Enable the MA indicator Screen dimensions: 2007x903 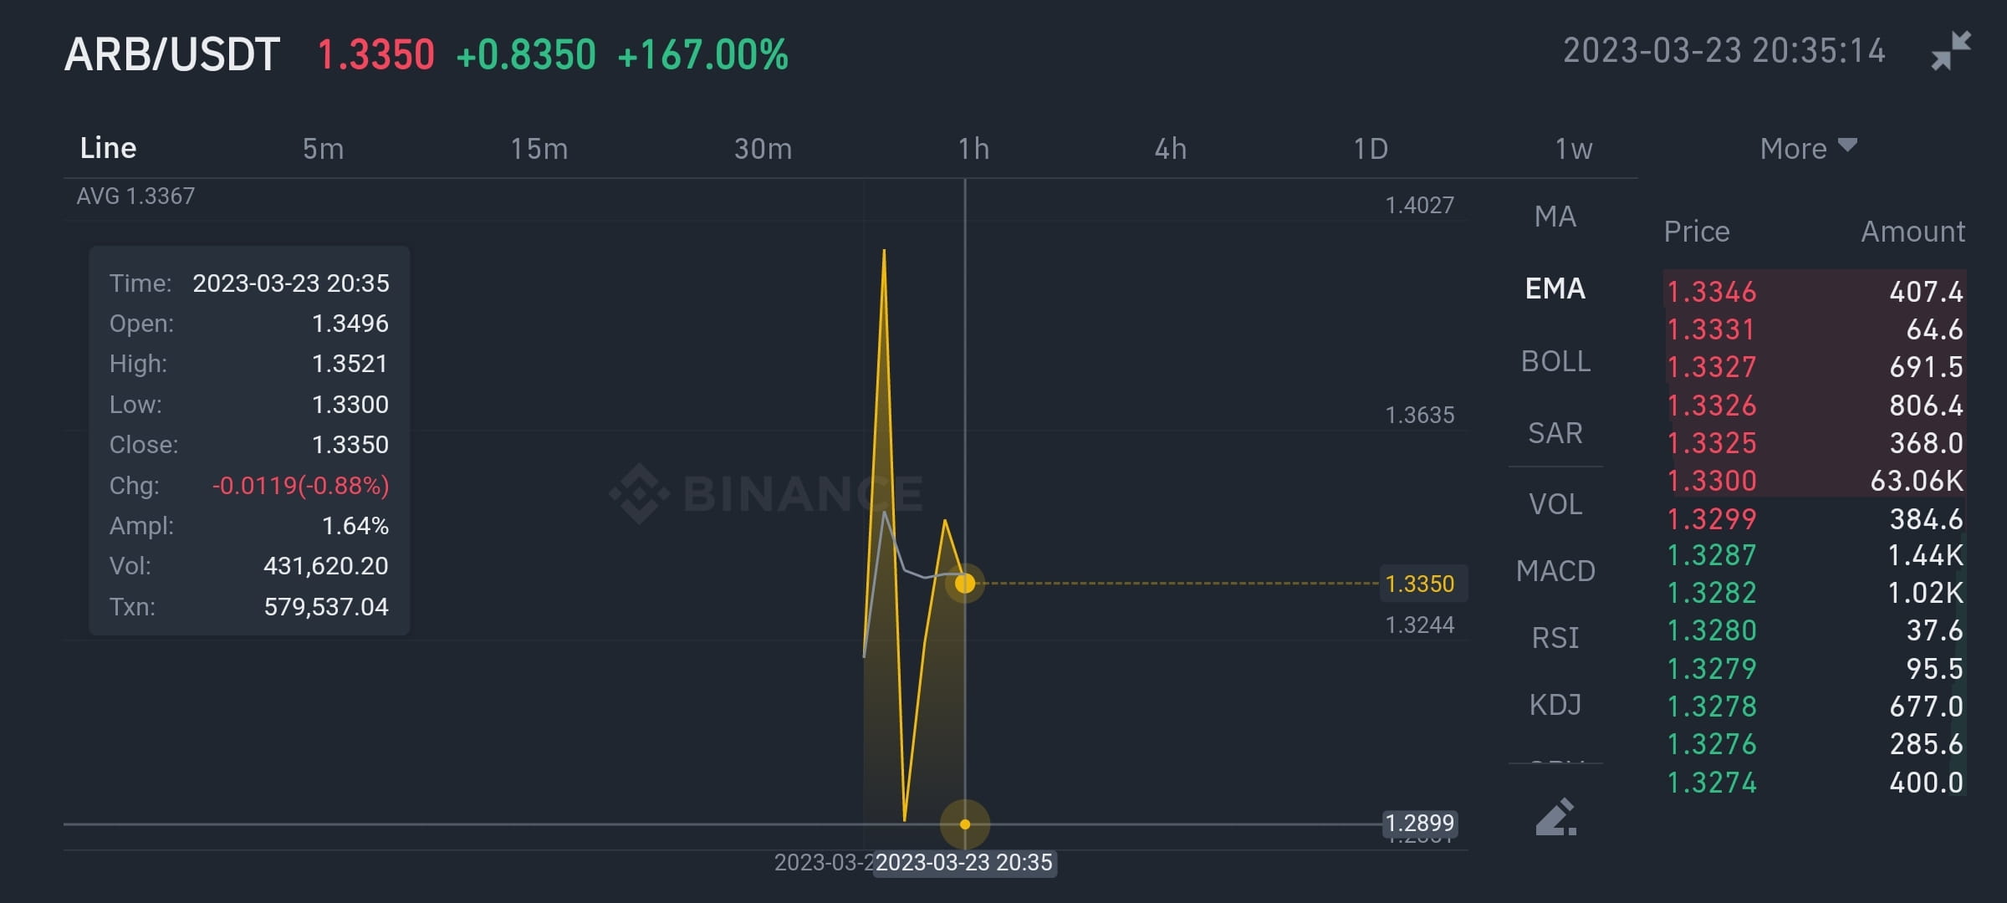click(1554, 217)
